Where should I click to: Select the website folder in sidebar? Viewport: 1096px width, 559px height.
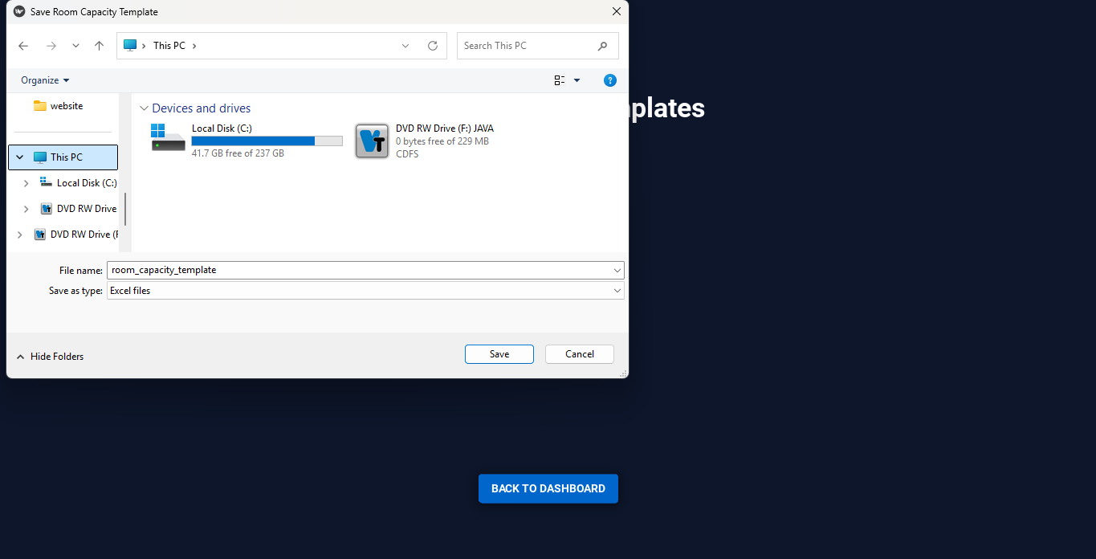click(x=65, y=106)
